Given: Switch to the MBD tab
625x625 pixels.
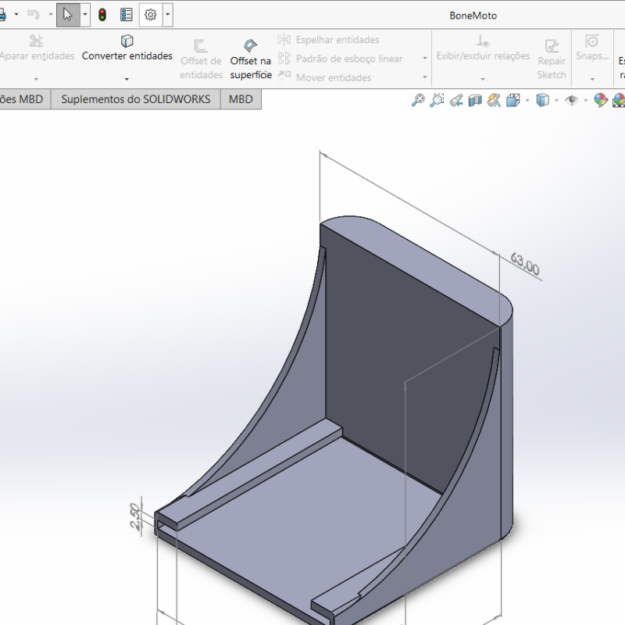Looking at the screenshot, I should pyautogui.click(x=241, y=99).
